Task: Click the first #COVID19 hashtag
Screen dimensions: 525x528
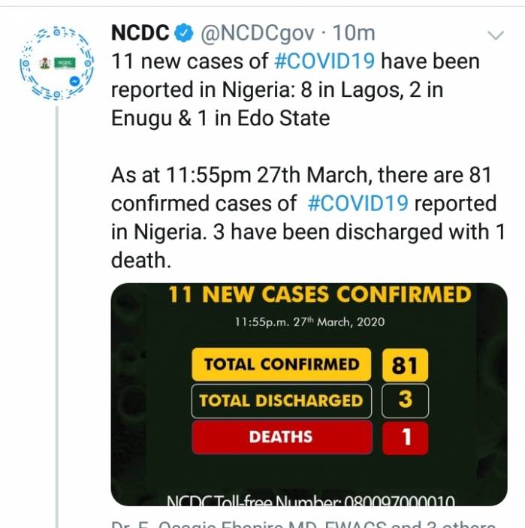Action: point(324,62)
